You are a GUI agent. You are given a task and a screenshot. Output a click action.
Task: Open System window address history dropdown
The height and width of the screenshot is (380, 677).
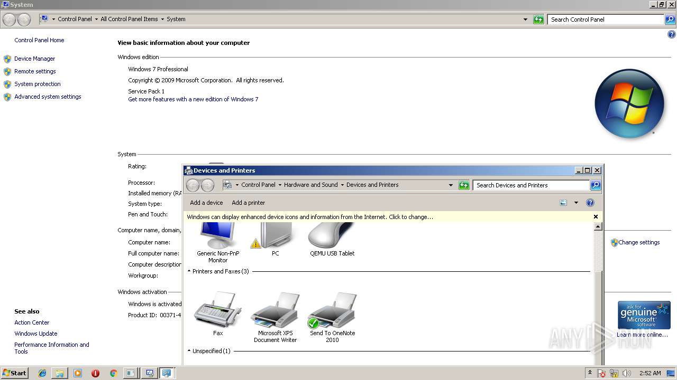coord(525,20)
